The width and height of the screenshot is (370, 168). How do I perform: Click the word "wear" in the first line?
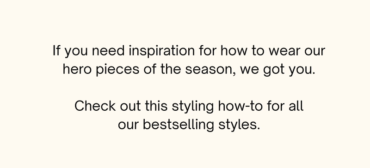284,52
